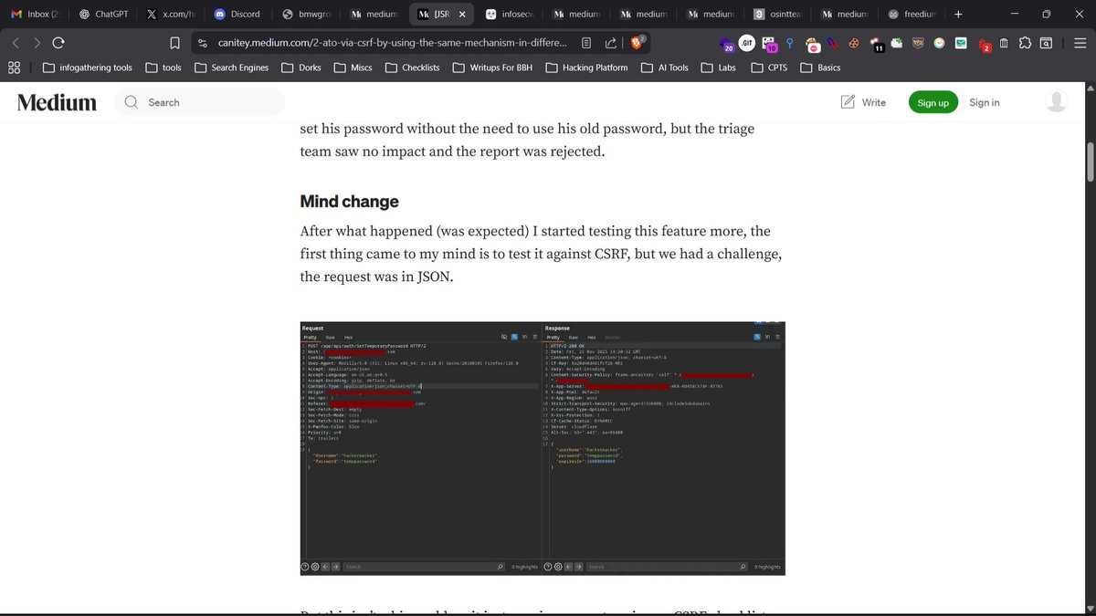Click the address bar URL
The width and height of the screenshot is (1096, 616).
pos(393,43)
